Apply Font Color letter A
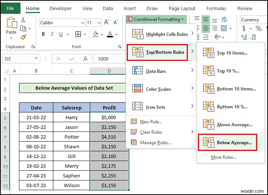 click(110, 34)
